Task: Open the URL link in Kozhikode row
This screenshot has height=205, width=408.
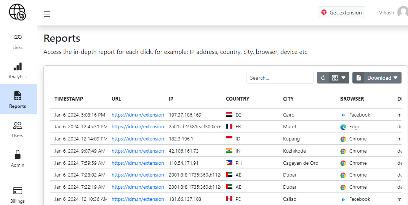Action: 138,151
